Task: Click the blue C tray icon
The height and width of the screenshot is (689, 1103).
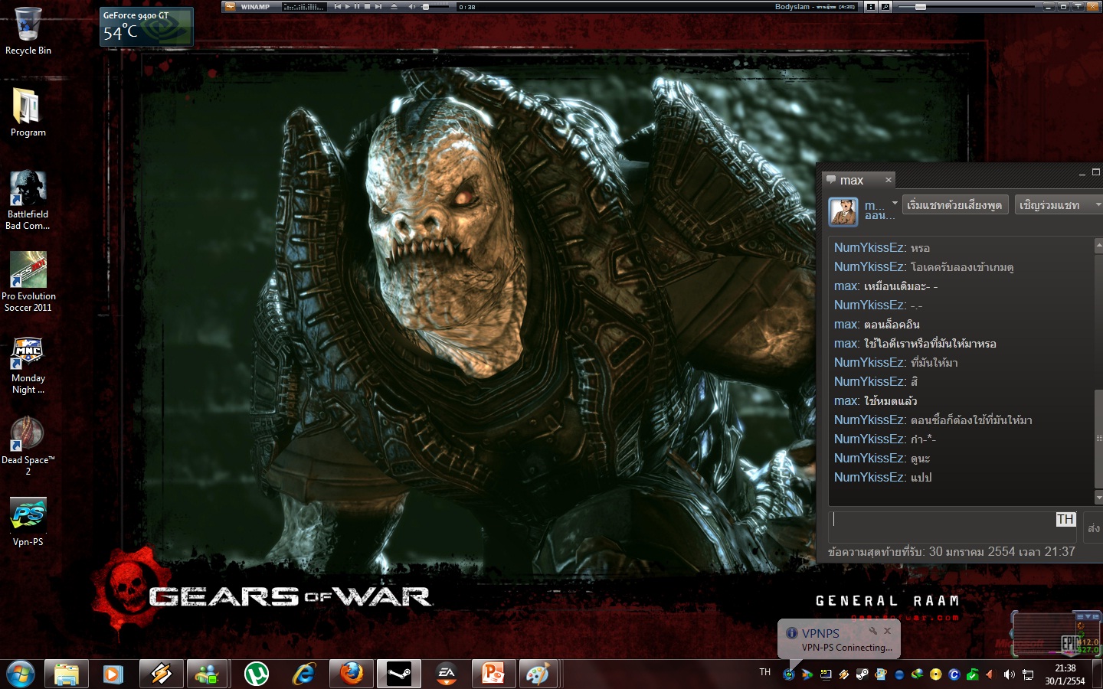Action: pyautogui.click(x=954, y=674)
